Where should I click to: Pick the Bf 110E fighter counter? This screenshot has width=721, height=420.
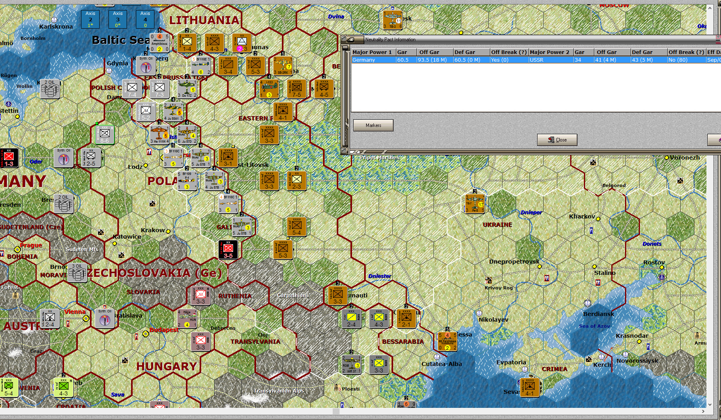tap(200, 66)
